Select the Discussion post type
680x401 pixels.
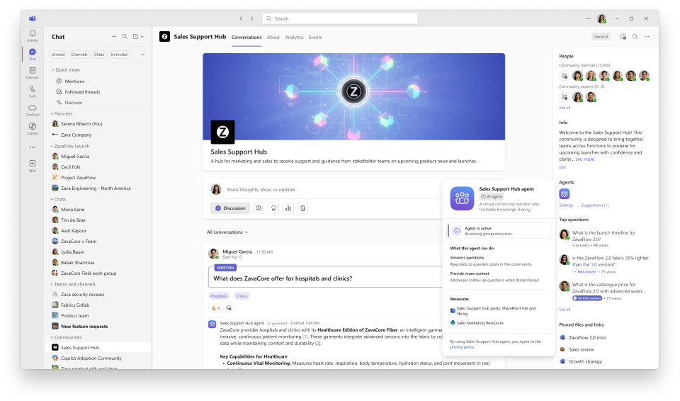pyautogui.click(x=230, y=208)
